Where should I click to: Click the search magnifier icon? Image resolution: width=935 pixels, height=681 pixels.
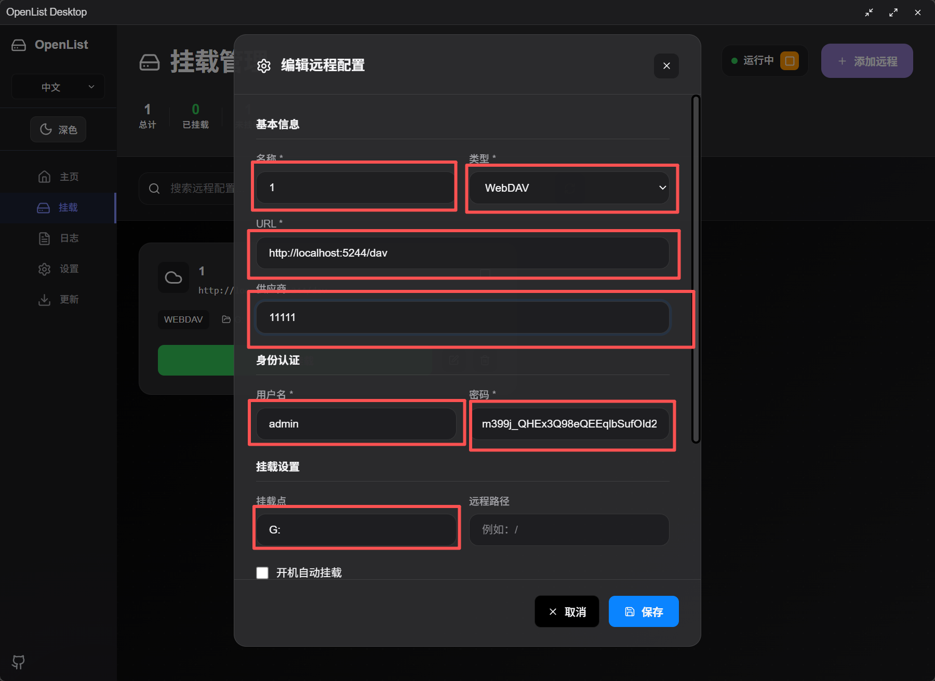(x=154, y=189)
